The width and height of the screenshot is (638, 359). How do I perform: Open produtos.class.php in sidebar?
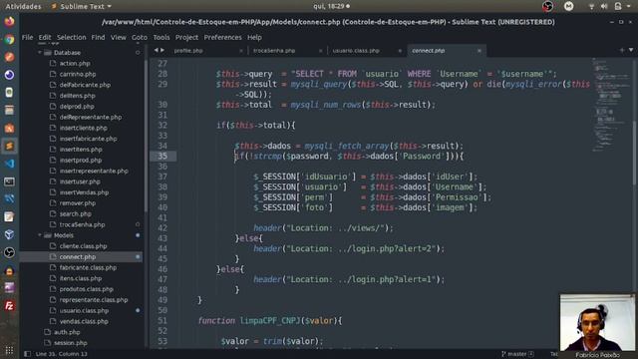coord(87,289)
